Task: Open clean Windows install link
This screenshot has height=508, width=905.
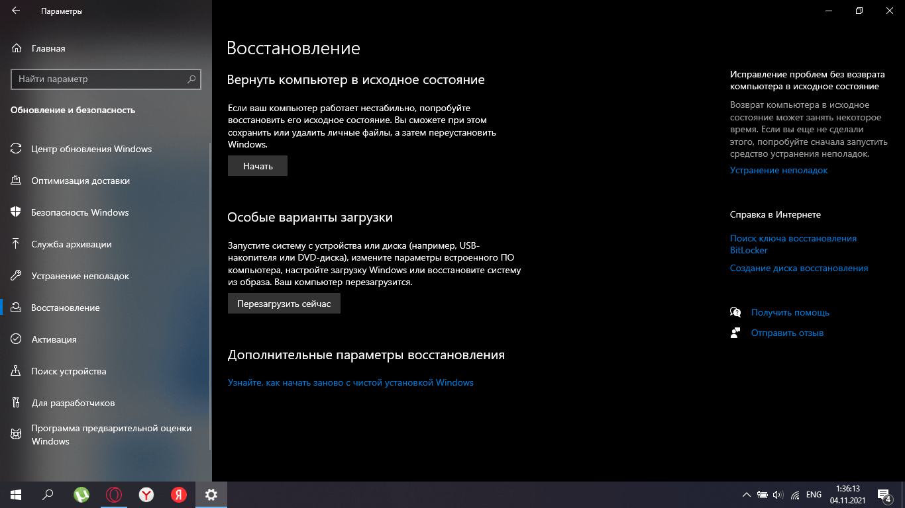Action: [350, 382]
